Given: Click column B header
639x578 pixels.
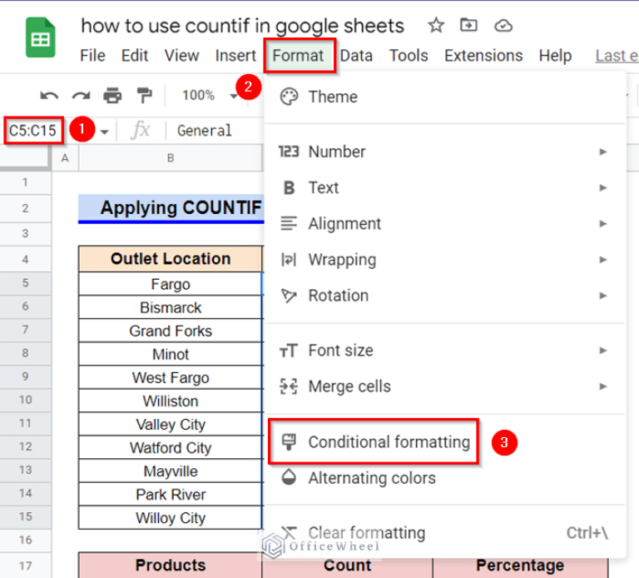Looking at the screenshot, I should tap(170, 157).
